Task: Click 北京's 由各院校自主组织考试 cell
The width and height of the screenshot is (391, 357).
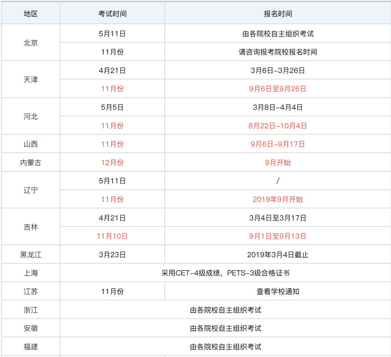Action: [278, 34]
